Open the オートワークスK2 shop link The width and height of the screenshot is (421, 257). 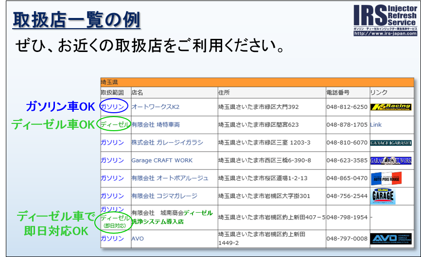click(155, 107)
